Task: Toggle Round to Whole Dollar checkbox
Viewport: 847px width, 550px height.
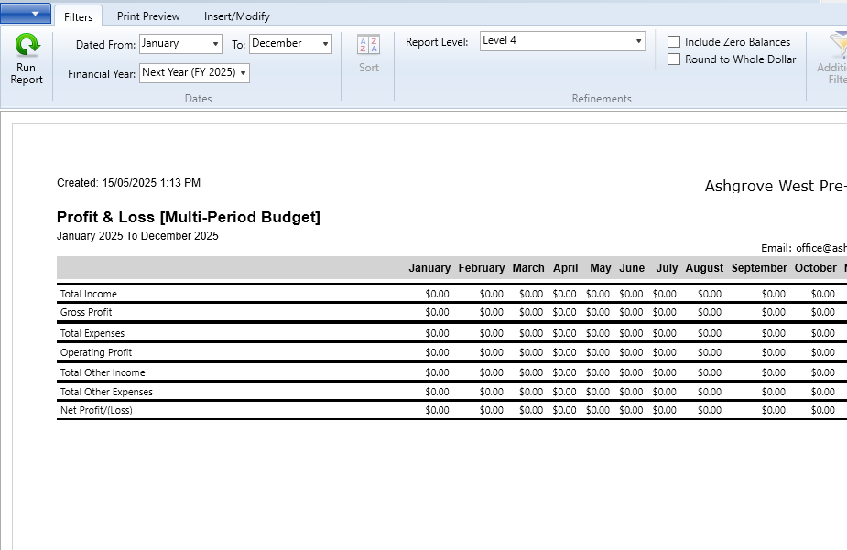Action: 674,59
